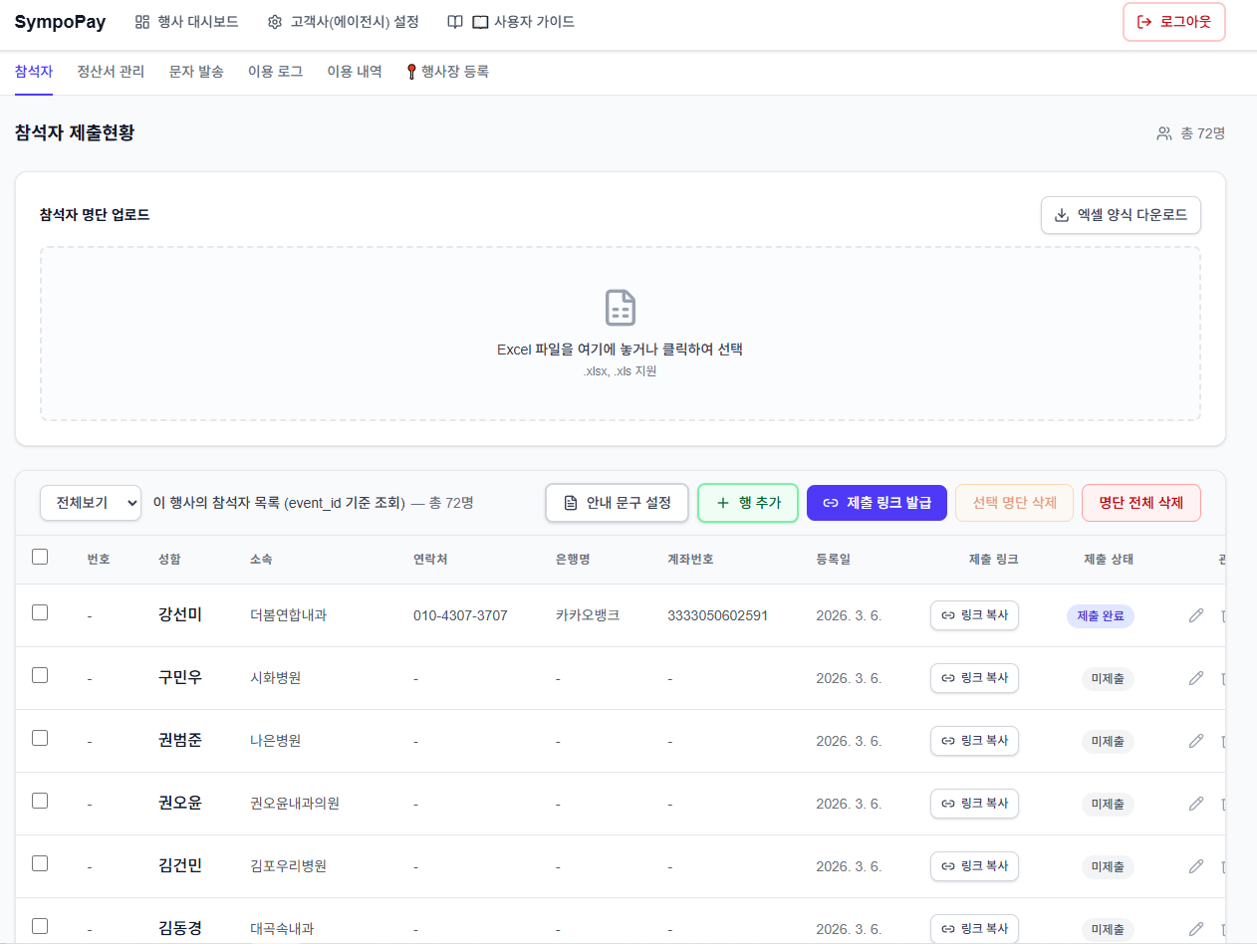
Task: Click the pencil edit icon for 강선미
Action: [x=1196, y=615]
